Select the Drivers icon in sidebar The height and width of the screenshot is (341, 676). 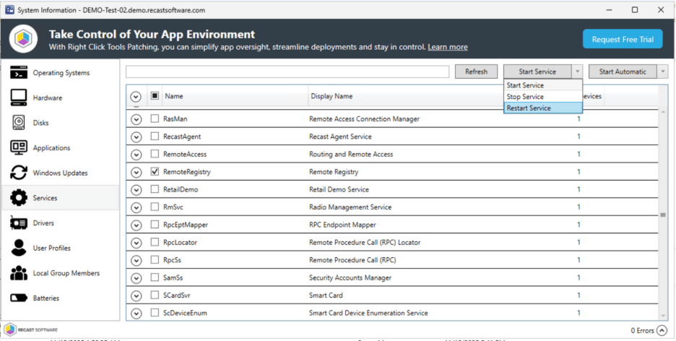(x=19, y=223)
